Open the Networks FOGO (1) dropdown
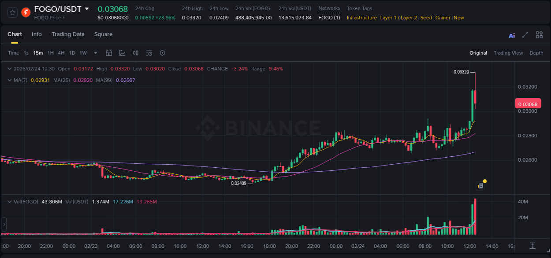The height and width of the screenshot is (258, 551). point(329,18)
